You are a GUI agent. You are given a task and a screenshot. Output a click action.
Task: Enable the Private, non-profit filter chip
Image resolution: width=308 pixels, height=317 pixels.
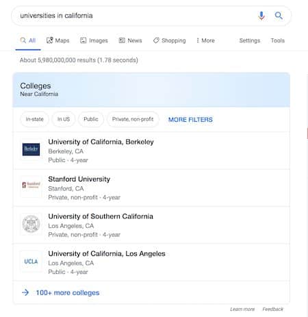click(x=133, y=119)
